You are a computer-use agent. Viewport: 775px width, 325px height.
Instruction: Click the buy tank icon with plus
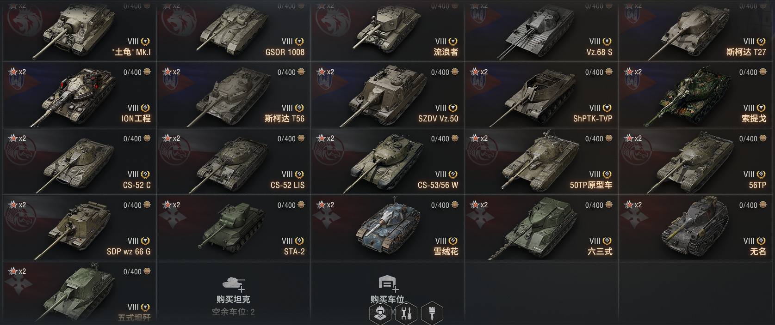(234, 284)
